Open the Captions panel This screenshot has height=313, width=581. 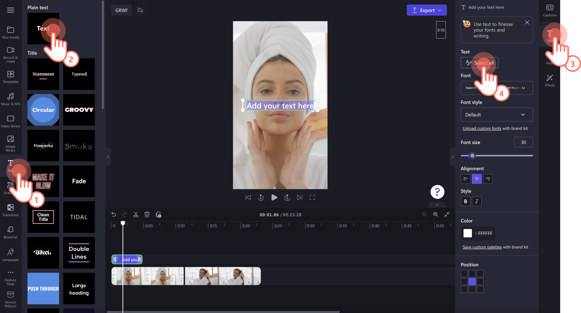click(550, 10)
